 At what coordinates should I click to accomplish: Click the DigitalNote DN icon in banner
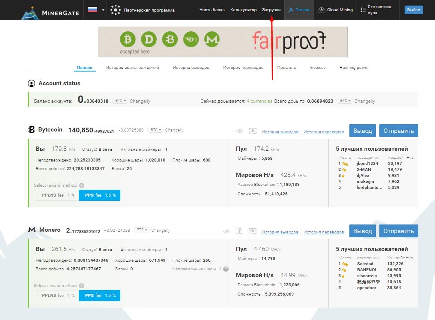[x=191, y=39]
